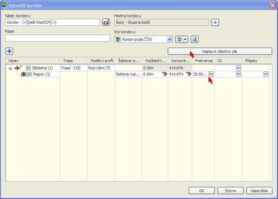
Task: Expand the arrow next to style edit icon
Action: click(185, 39)
